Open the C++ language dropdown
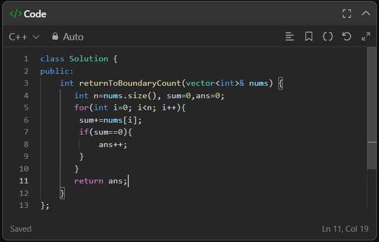Viewport: 379px width, 242px height. [x=24, y=37]
